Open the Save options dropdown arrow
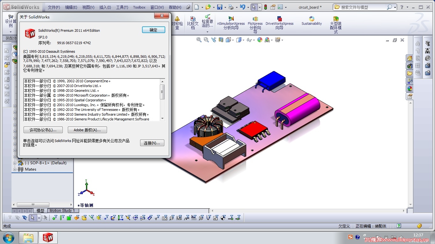 point(225,7)
